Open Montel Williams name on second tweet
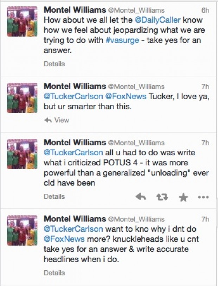The image size is (218, 286). [75, 86]
